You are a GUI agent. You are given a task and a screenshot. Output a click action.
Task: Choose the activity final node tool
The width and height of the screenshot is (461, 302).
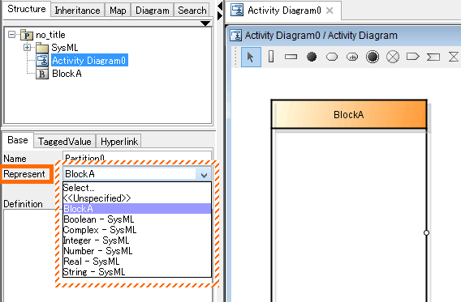[x=373, y=57]
